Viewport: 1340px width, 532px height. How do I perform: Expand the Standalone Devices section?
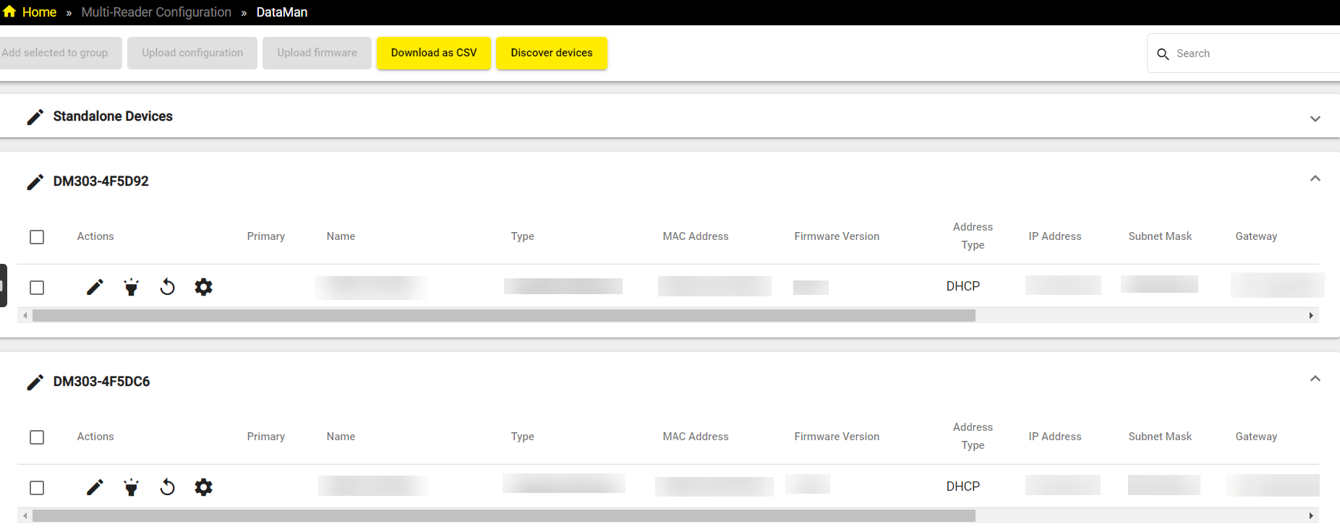(1315, 119)
